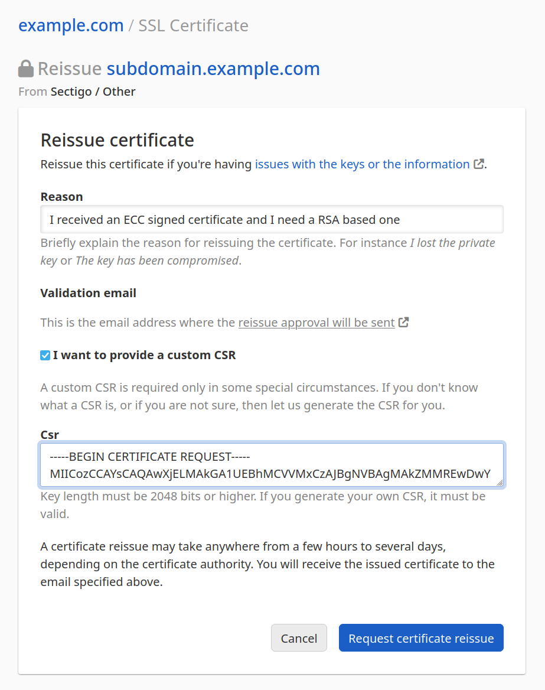Click the padlock icon beside Reissue
This screenshot has height=690, width=545.
[x=26, y=69]
